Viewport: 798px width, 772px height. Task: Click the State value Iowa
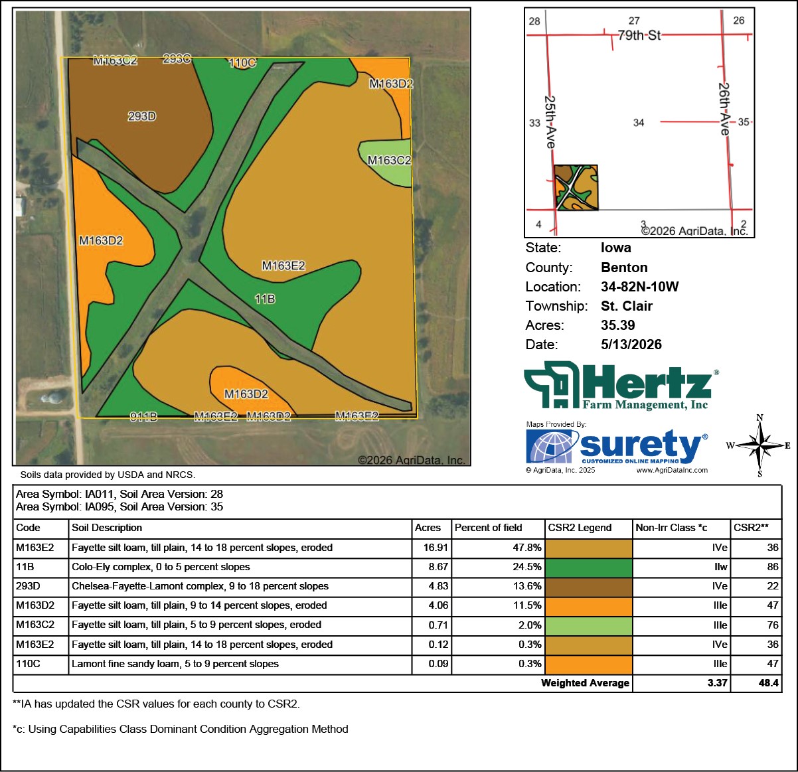(x=616, y=248)
